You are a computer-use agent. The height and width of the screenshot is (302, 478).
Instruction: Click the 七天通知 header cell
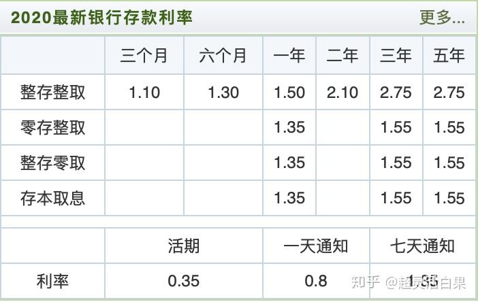(423, 246)
